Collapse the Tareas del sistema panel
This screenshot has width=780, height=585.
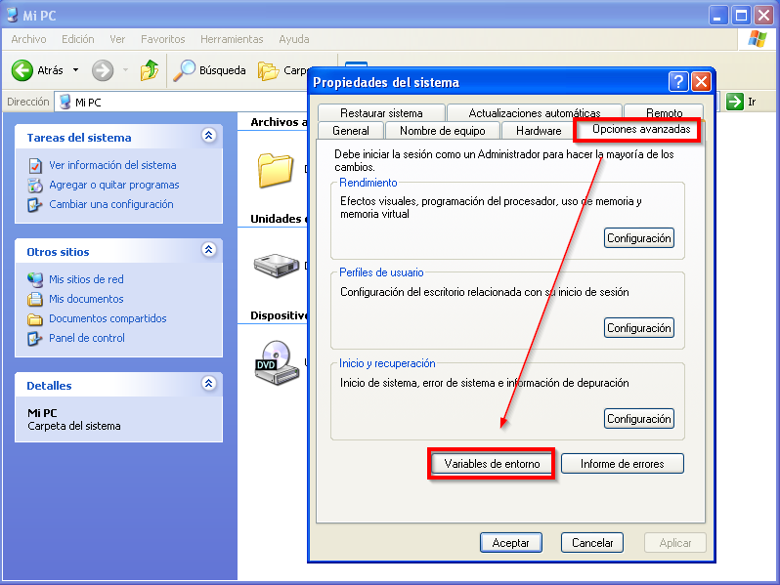point(207,137)
